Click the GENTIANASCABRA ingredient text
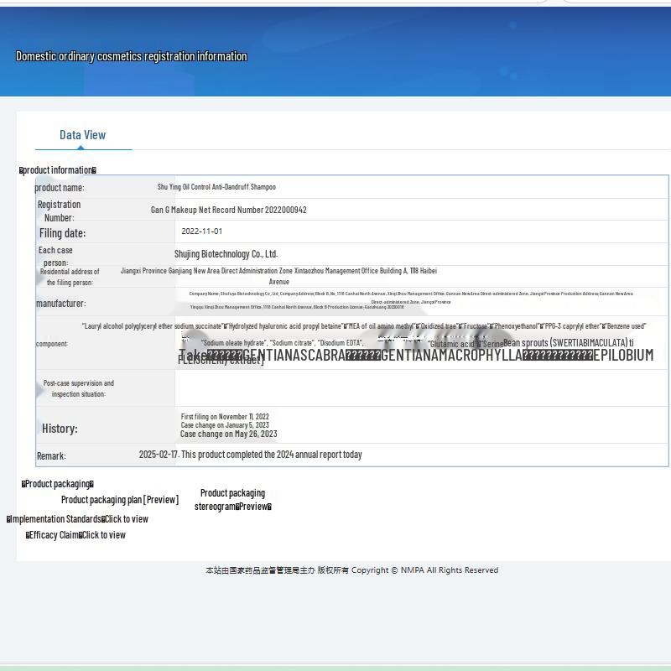This screenshot has width=671, height=671. pos(294,356)
